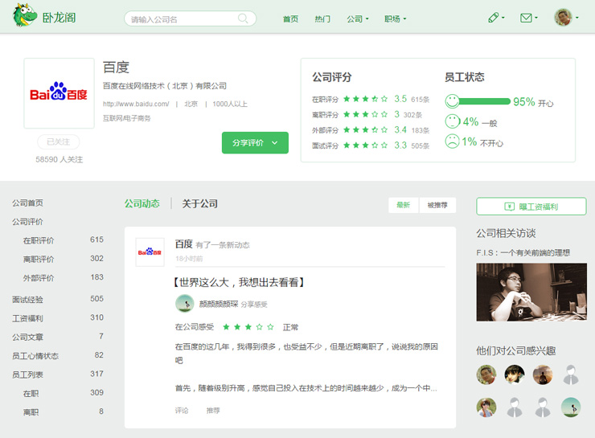
Task: Click second interested user avatar in top row
Action: pos(515,375)
